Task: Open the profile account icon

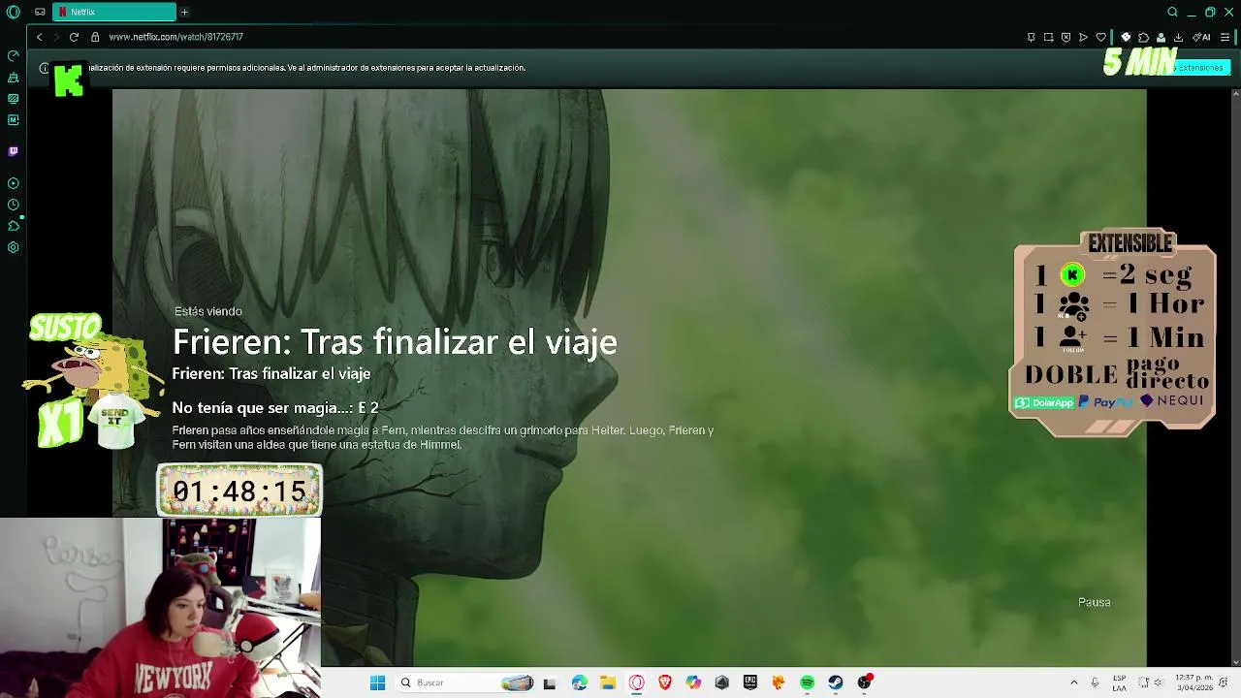Action: pos(1161,37)
